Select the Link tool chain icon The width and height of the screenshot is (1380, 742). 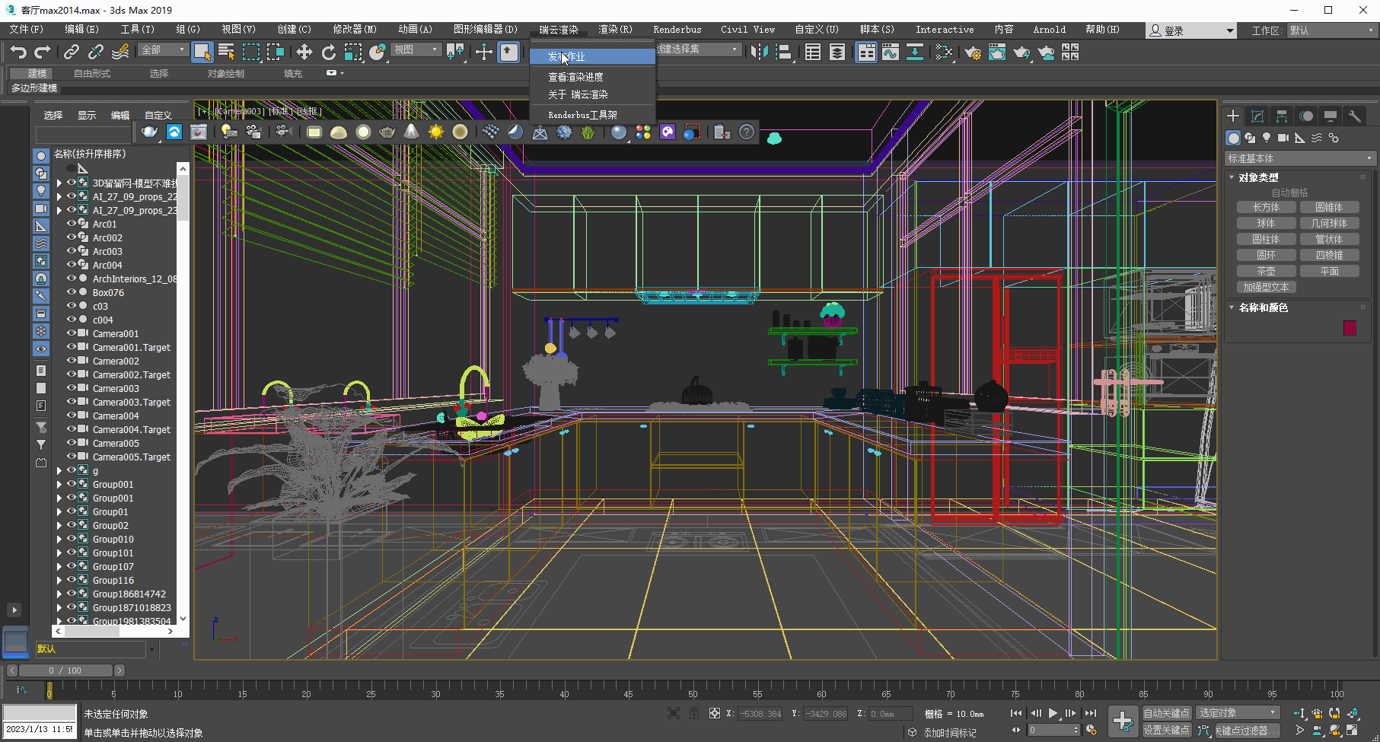pos(72,52)
